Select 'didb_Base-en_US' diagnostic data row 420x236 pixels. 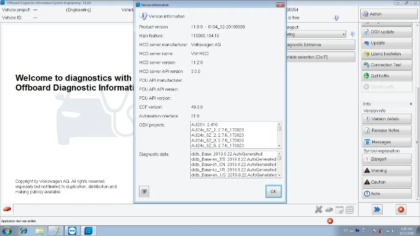tap(234, 175)
